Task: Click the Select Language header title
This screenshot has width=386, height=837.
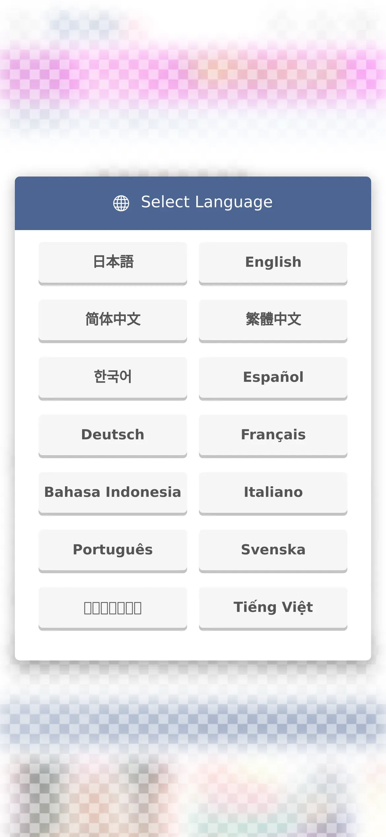Action: pyautogui.click(x=207, y=202)
